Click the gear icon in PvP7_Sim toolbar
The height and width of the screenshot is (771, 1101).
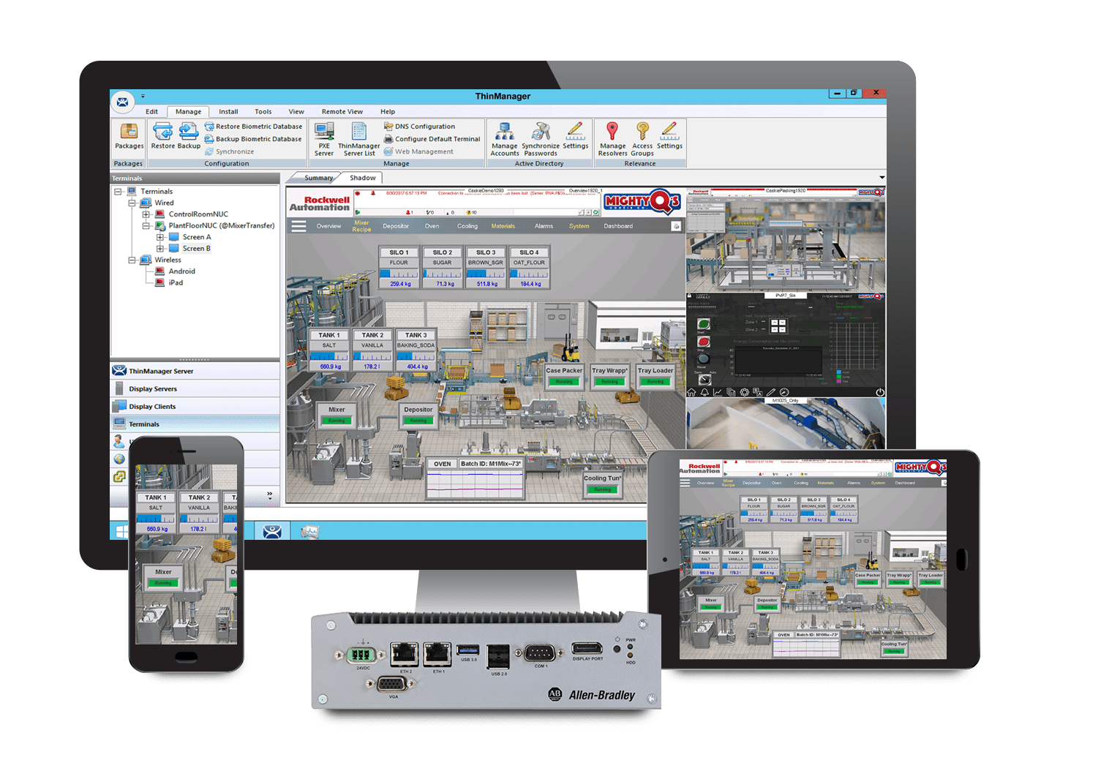(744, 393)
